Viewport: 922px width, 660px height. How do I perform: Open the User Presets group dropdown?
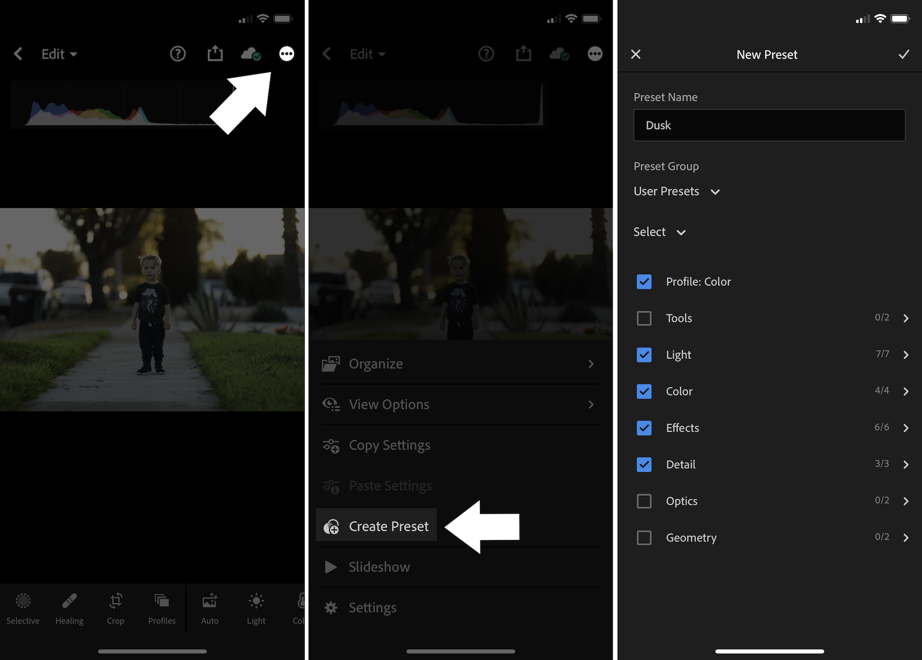[677, 191]
